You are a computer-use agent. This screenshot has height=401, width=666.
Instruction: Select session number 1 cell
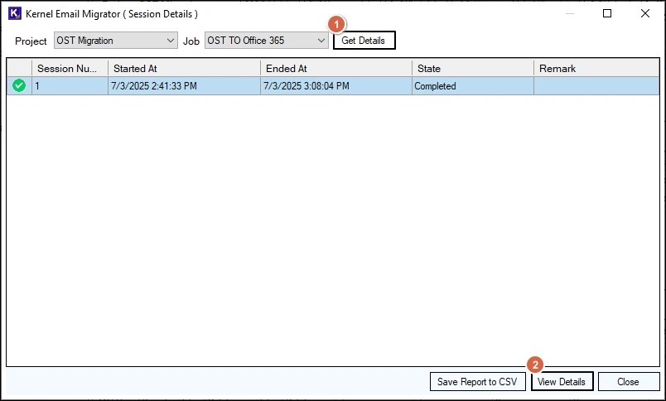pos(70,86)
